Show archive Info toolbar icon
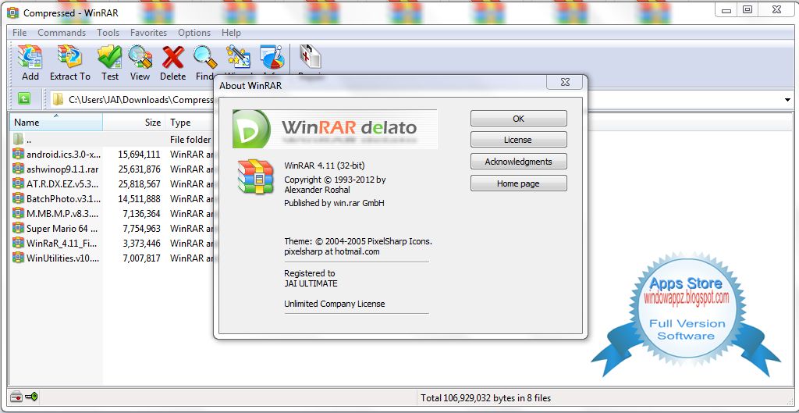The height and width of the screenshot is (413, 799). (272, 56)
